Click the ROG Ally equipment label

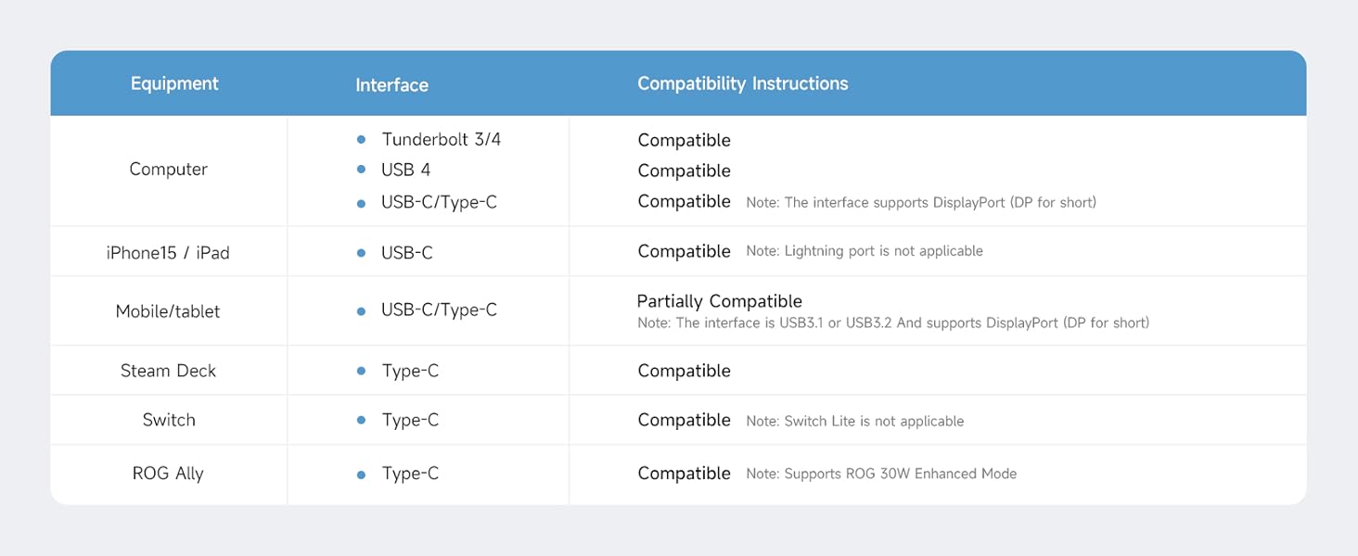168,474
